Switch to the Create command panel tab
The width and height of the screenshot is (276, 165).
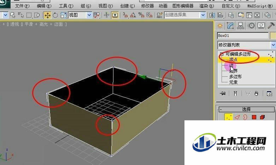pyautogui.click(x=220, y=26)
